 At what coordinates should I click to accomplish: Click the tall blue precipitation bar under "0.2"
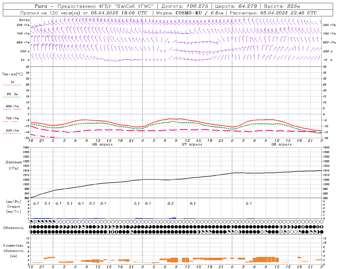click(x=174, y=218)
